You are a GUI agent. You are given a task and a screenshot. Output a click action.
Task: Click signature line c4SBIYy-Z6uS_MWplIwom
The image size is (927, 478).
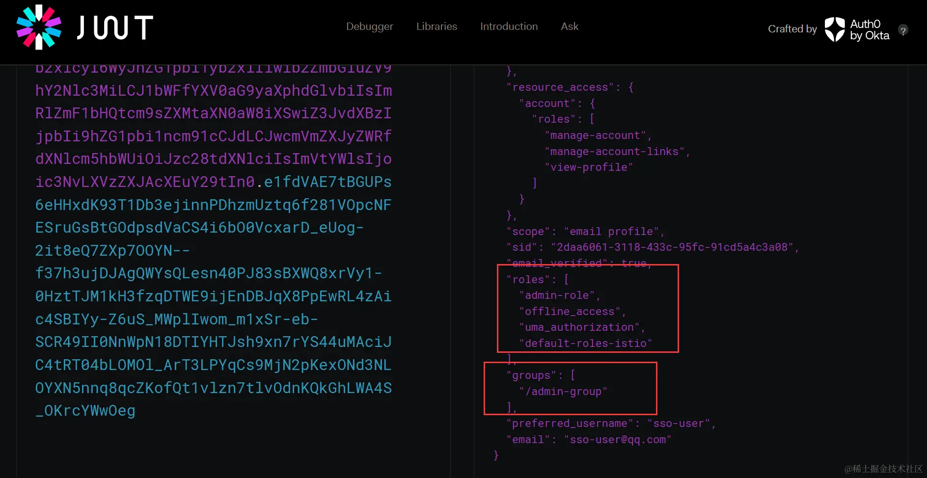point(177,319)
